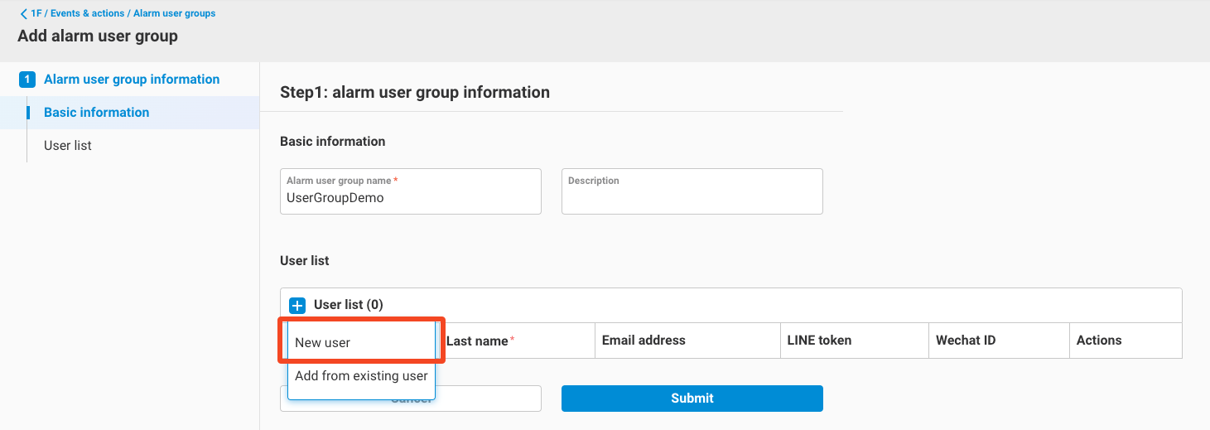Click the step 1 number badge

[x=27, y=80]
